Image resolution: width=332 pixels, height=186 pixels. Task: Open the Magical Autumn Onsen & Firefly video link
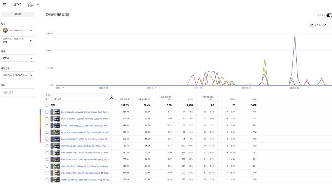85,132
